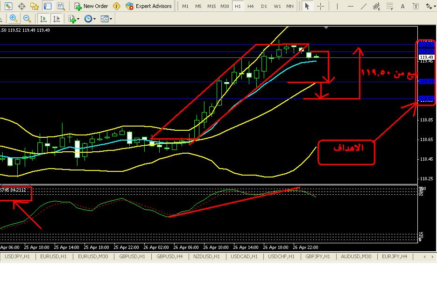Open the Market Watch window icon

click(8, 6)
